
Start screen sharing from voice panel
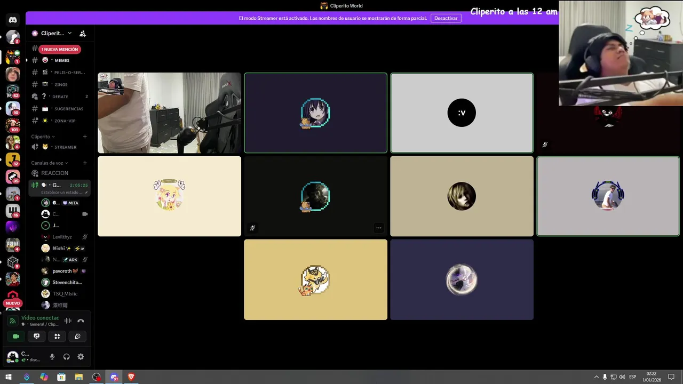(x=36, y=336)
